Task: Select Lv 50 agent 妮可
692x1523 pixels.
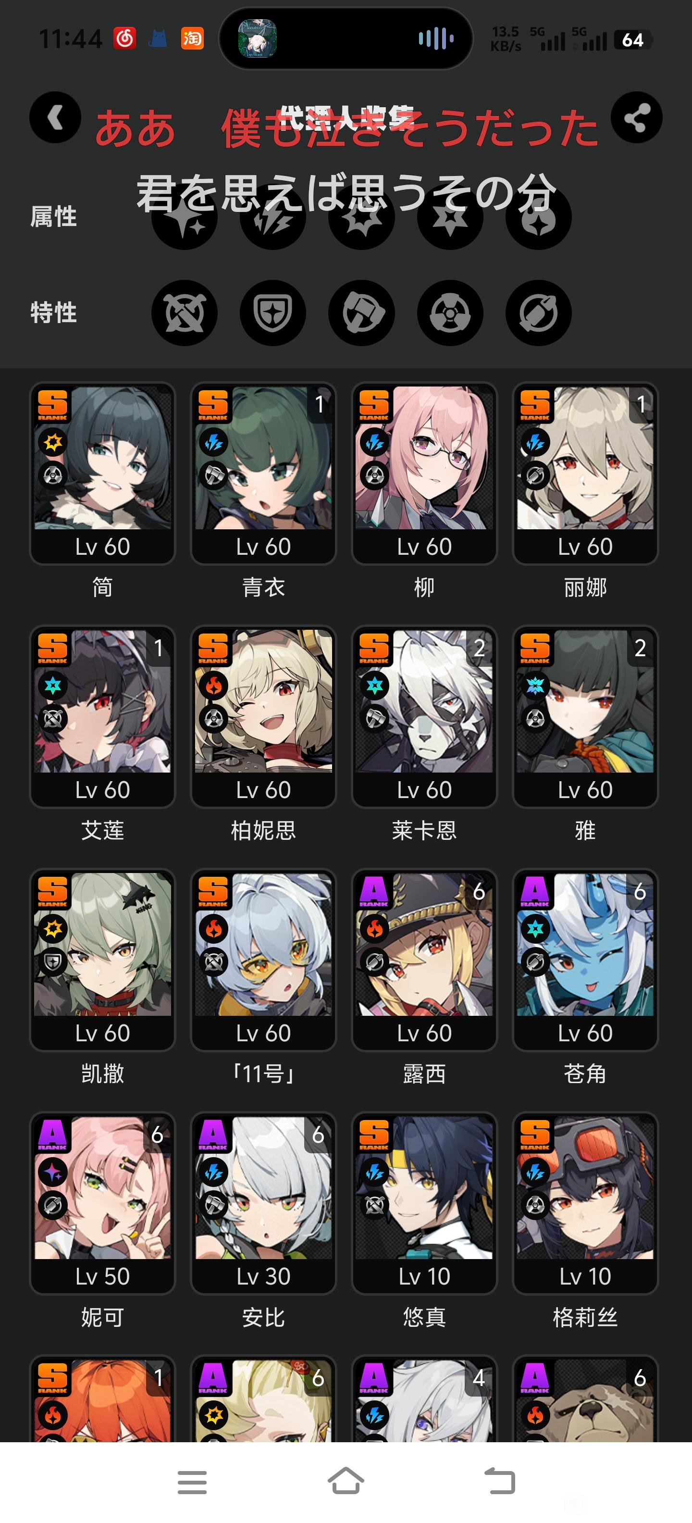Action: (x=103, y=1203)
